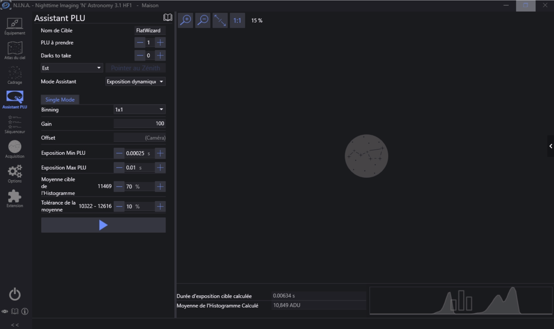Go to the Séquenceur sidebar icon
Image resolution: width=554 pixels, height=329 pixels.
[x=14, y=125]
